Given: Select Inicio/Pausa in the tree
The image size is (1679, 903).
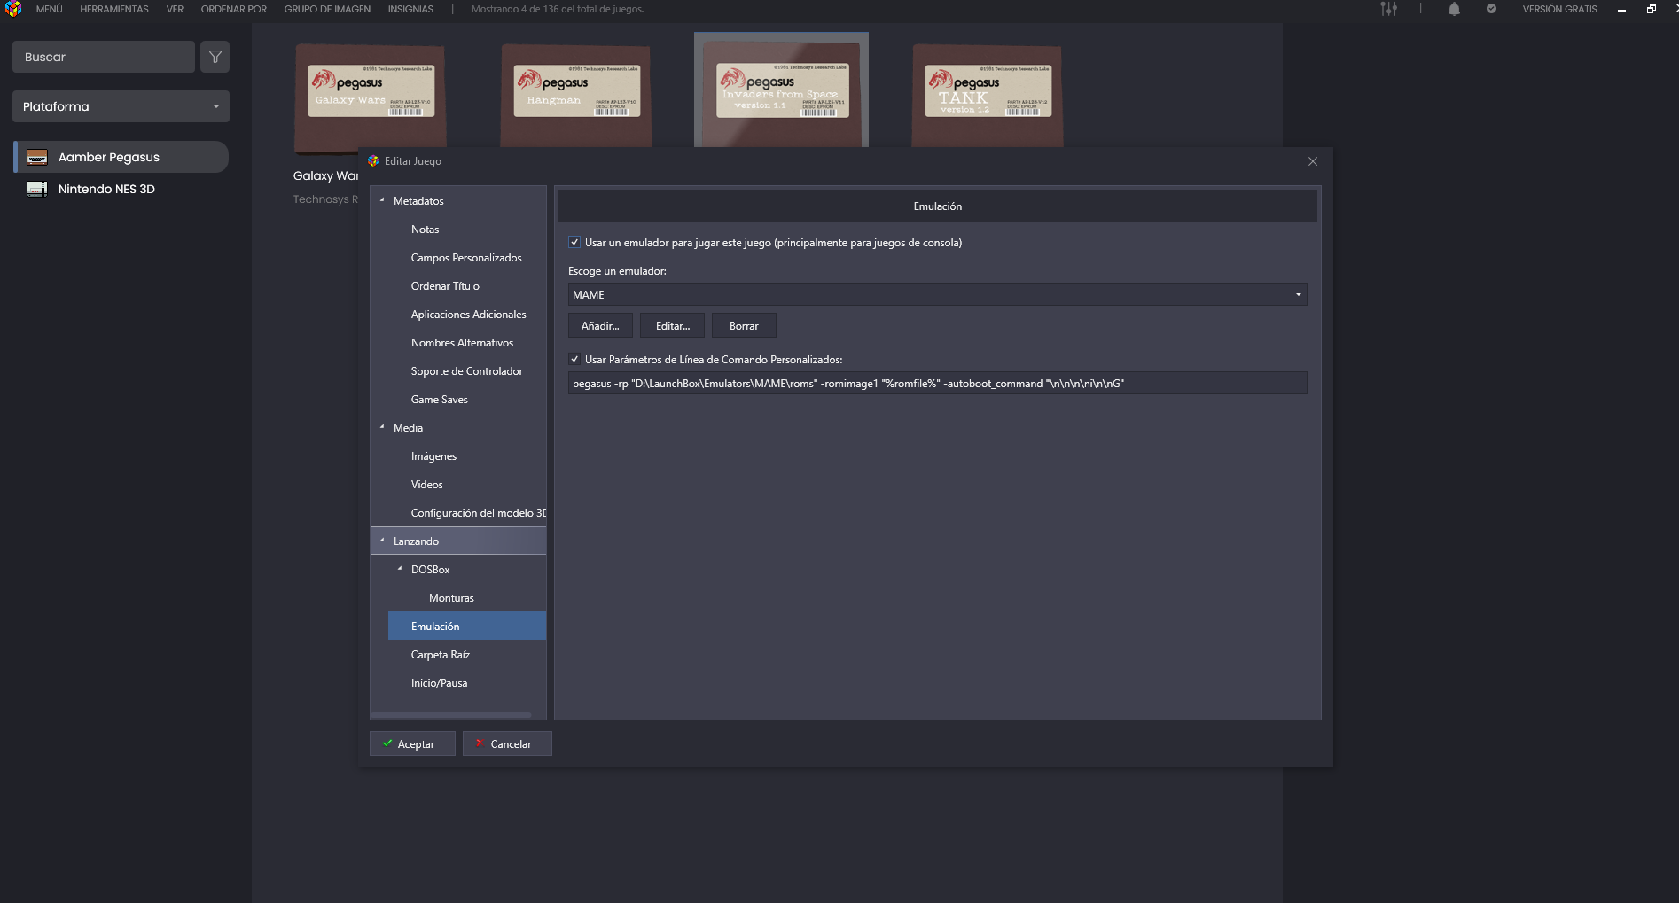Looking at the screenshot, I should click(x=439, y=682).
